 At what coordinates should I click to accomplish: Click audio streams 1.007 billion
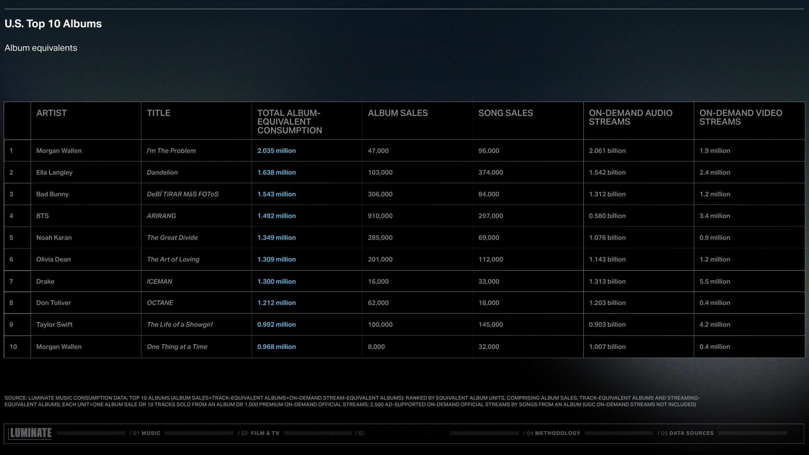click(607, 346)
